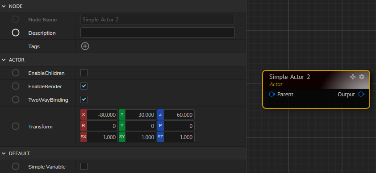Click the Tags property label
The width and height of the screenshot is (376, 173).
(x=34, y=46)
